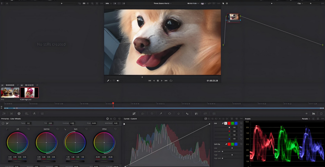Enable the green channel in Curves Edit
Screen dimensions: 325x167
(x=232, y=123)
